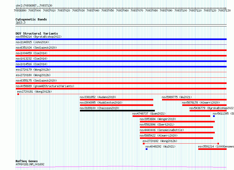This screenshot has width=234, height=170.
Task: Click the small blue block of nsv6048292 (Wu2021)
Action: (146, 149)
